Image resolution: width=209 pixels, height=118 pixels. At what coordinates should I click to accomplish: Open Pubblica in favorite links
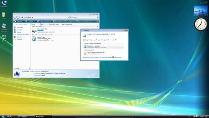pyautogui.click(x=19, y=39)
